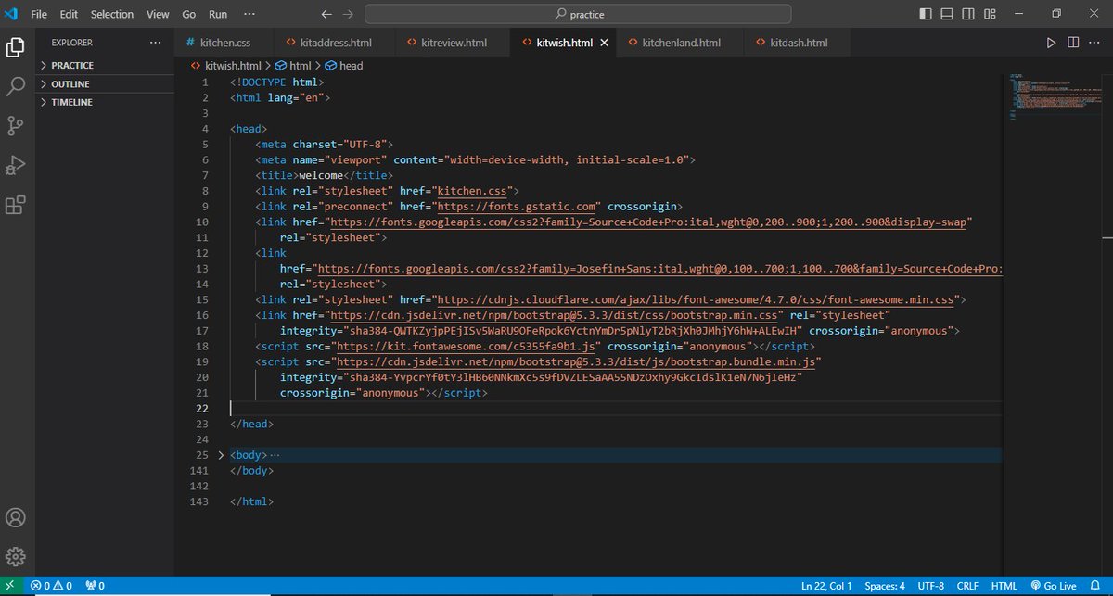This screenshot has height=596, width=1113.
Task: Toggle the bottom panel layout icon
Action: [947, 14]
